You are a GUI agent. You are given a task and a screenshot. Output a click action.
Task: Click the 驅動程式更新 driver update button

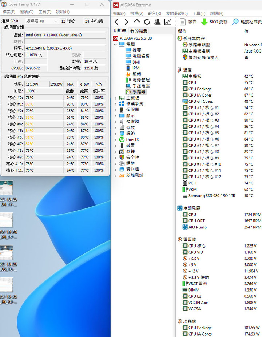(247, 22)
